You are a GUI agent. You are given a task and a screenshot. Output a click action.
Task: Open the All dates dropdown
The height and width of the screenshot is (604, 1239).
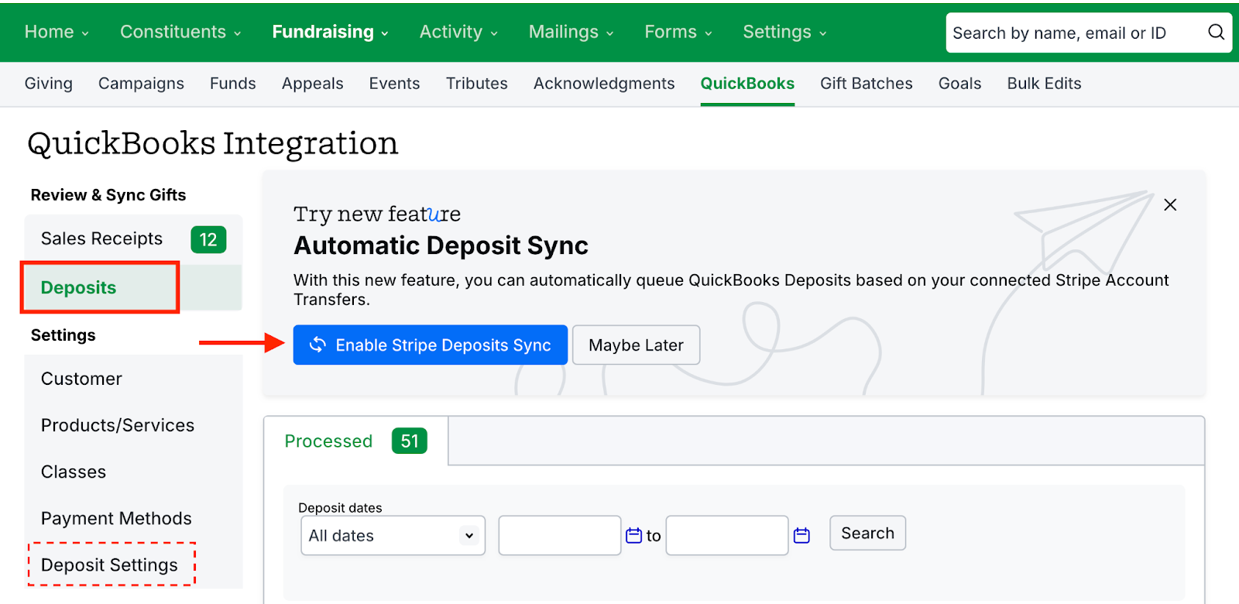click(393, 535)
